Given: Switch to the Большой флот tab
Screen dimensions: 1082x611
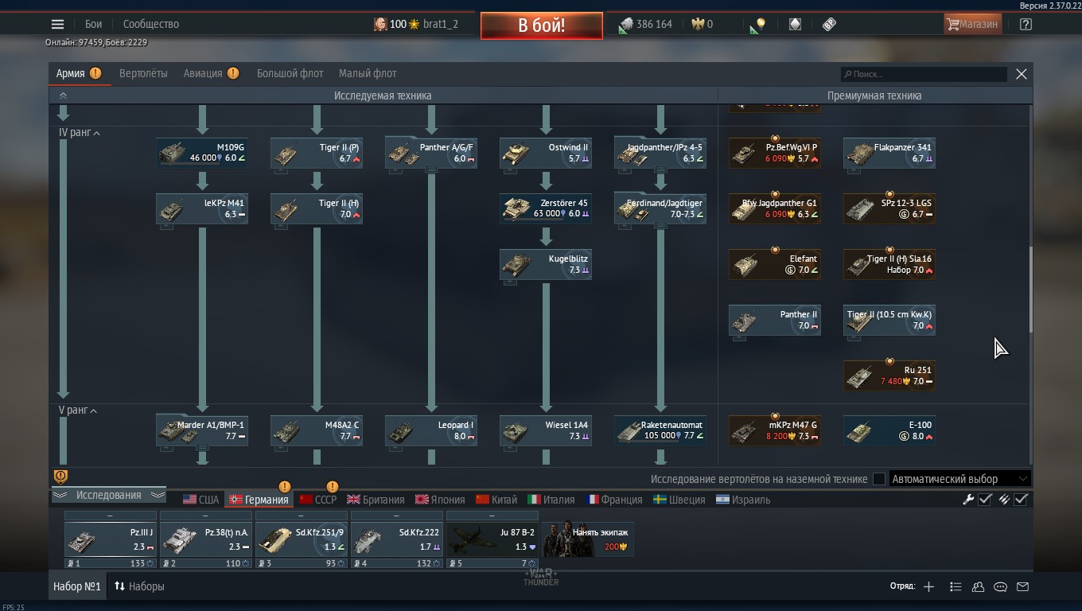Looking at the screenshot, I should tap(290, 73).
